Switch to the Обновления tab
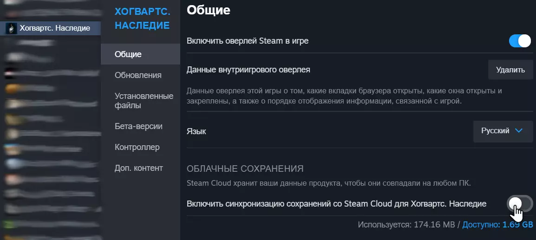The image size is (536, 240). point(138,75)
